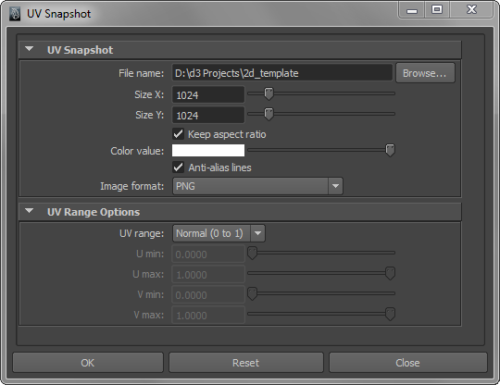
Task: Click the Close button at bottom
Action: pos(407,363)
